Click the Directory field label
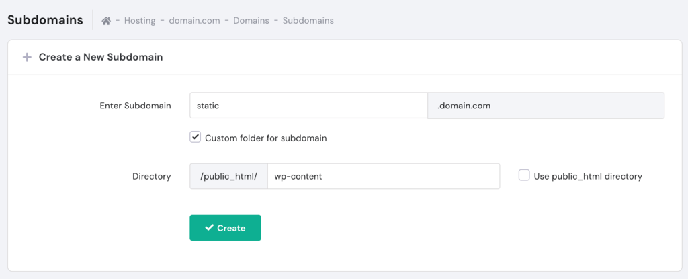Viewport: 688px width, 279px height. click(x=151, y=176)
